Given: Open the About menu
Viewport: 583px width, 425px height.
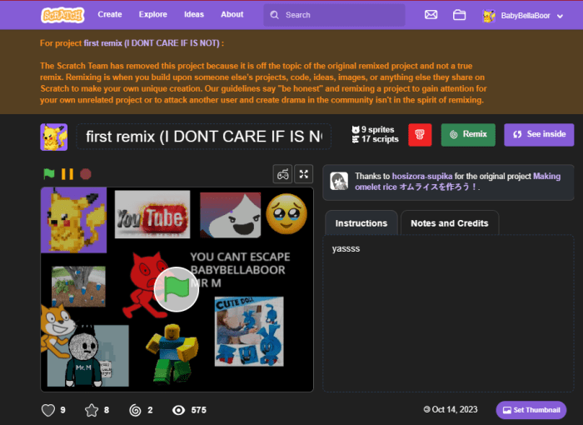Looking at the screenshot, I should [232, 14].
